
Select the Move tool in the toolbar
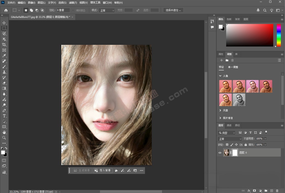[x=4, y=22]
